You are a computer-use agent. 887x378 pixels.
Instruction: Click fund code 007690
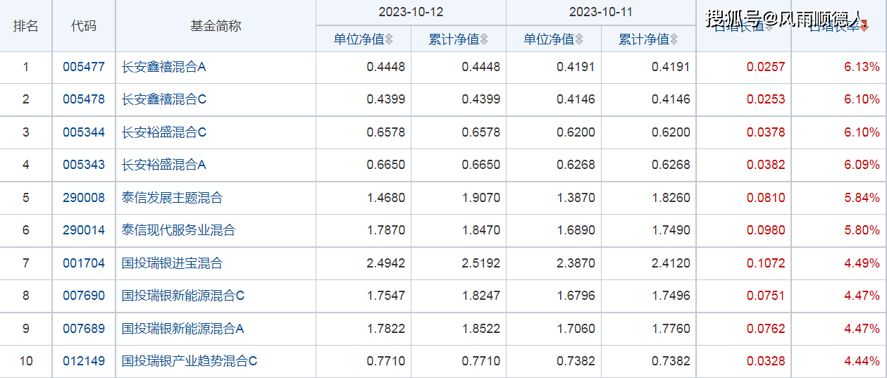click(83, 296)
